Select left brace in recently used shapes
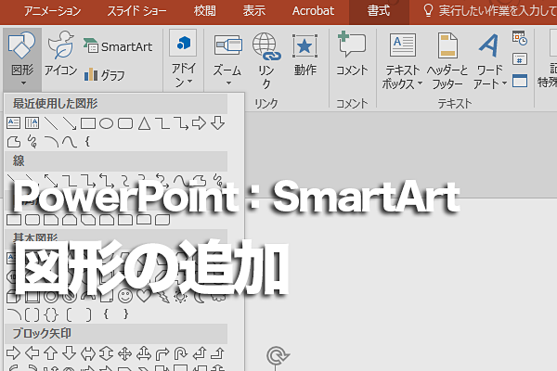This screenshot has height=371, width=557. click(88, 142)
